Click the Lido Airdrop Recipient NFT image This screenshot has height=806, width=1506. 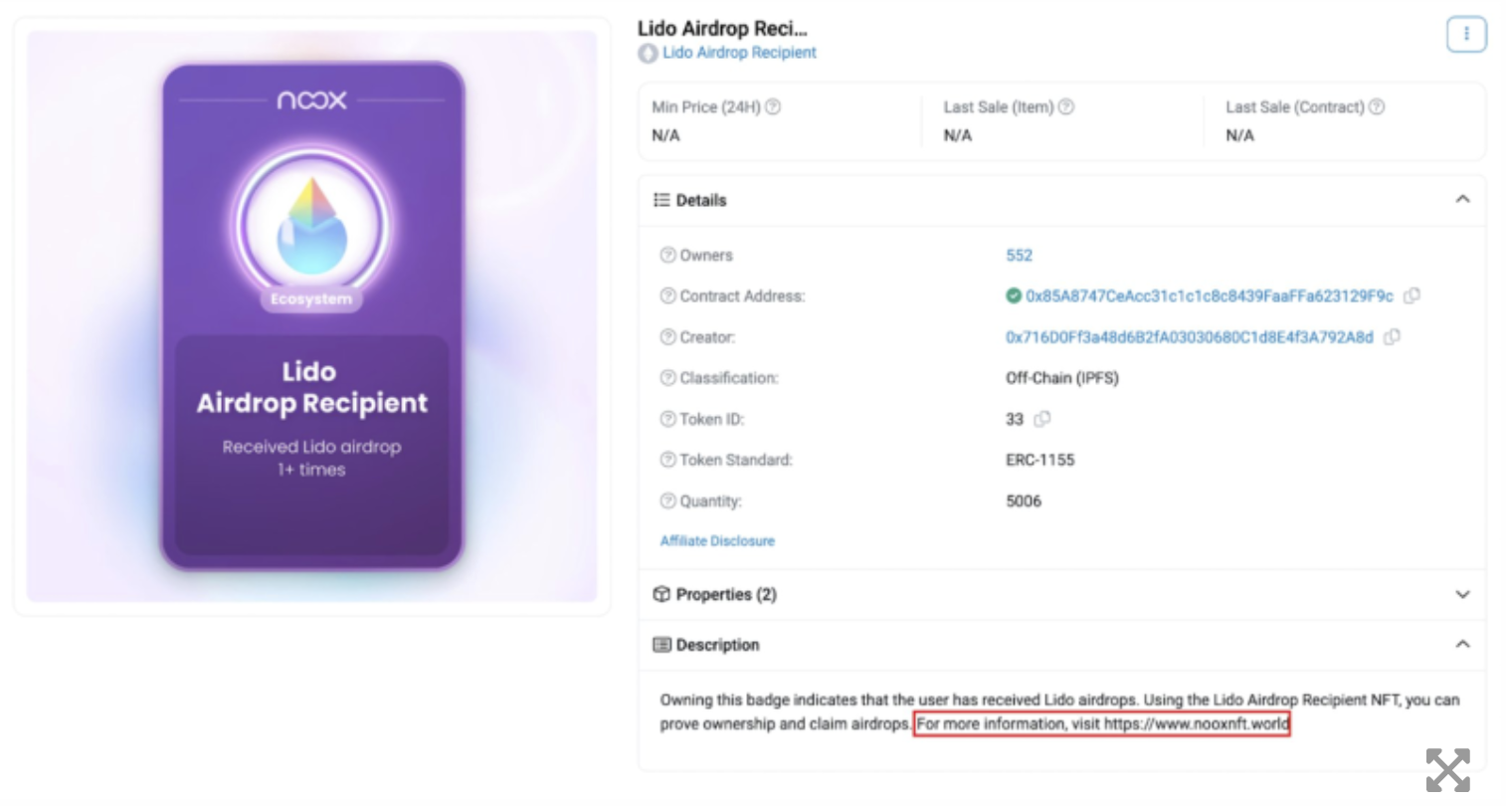coord(312,315)
